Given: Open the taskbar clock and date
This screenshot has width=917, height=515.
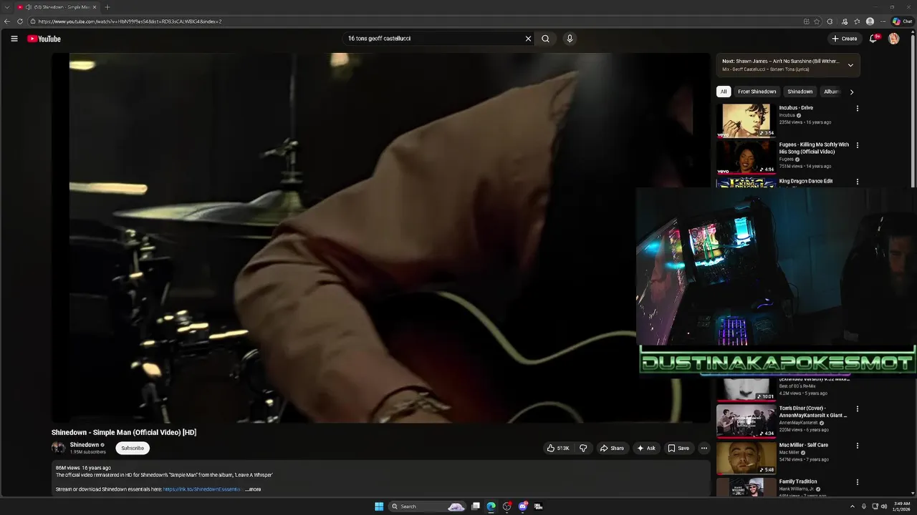Looking at the screenshot, I should 902,506.
